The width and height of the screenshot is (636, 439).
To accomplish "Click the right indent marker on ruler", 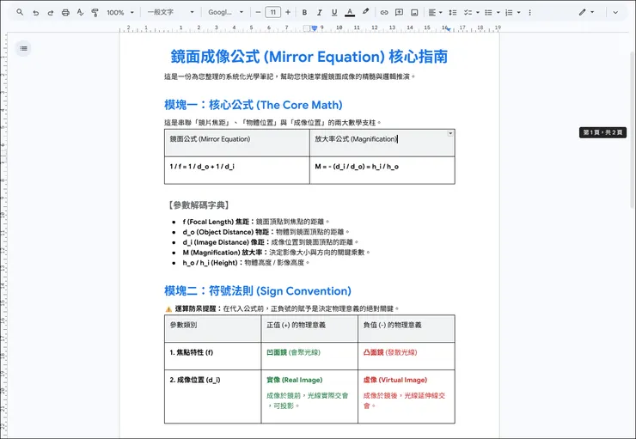I will pyautogui.click(x=448, y=28).
